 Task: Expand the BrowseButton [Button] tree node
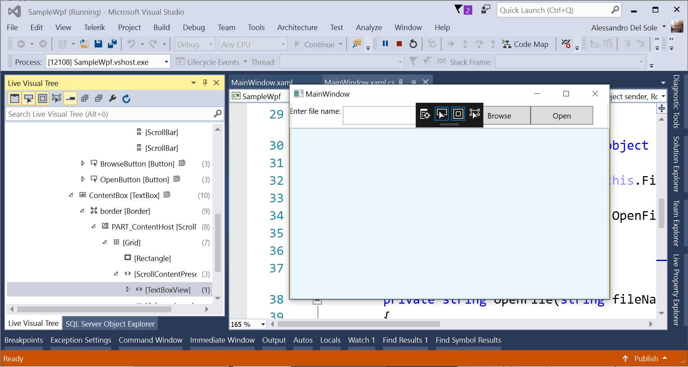point(83,163)
